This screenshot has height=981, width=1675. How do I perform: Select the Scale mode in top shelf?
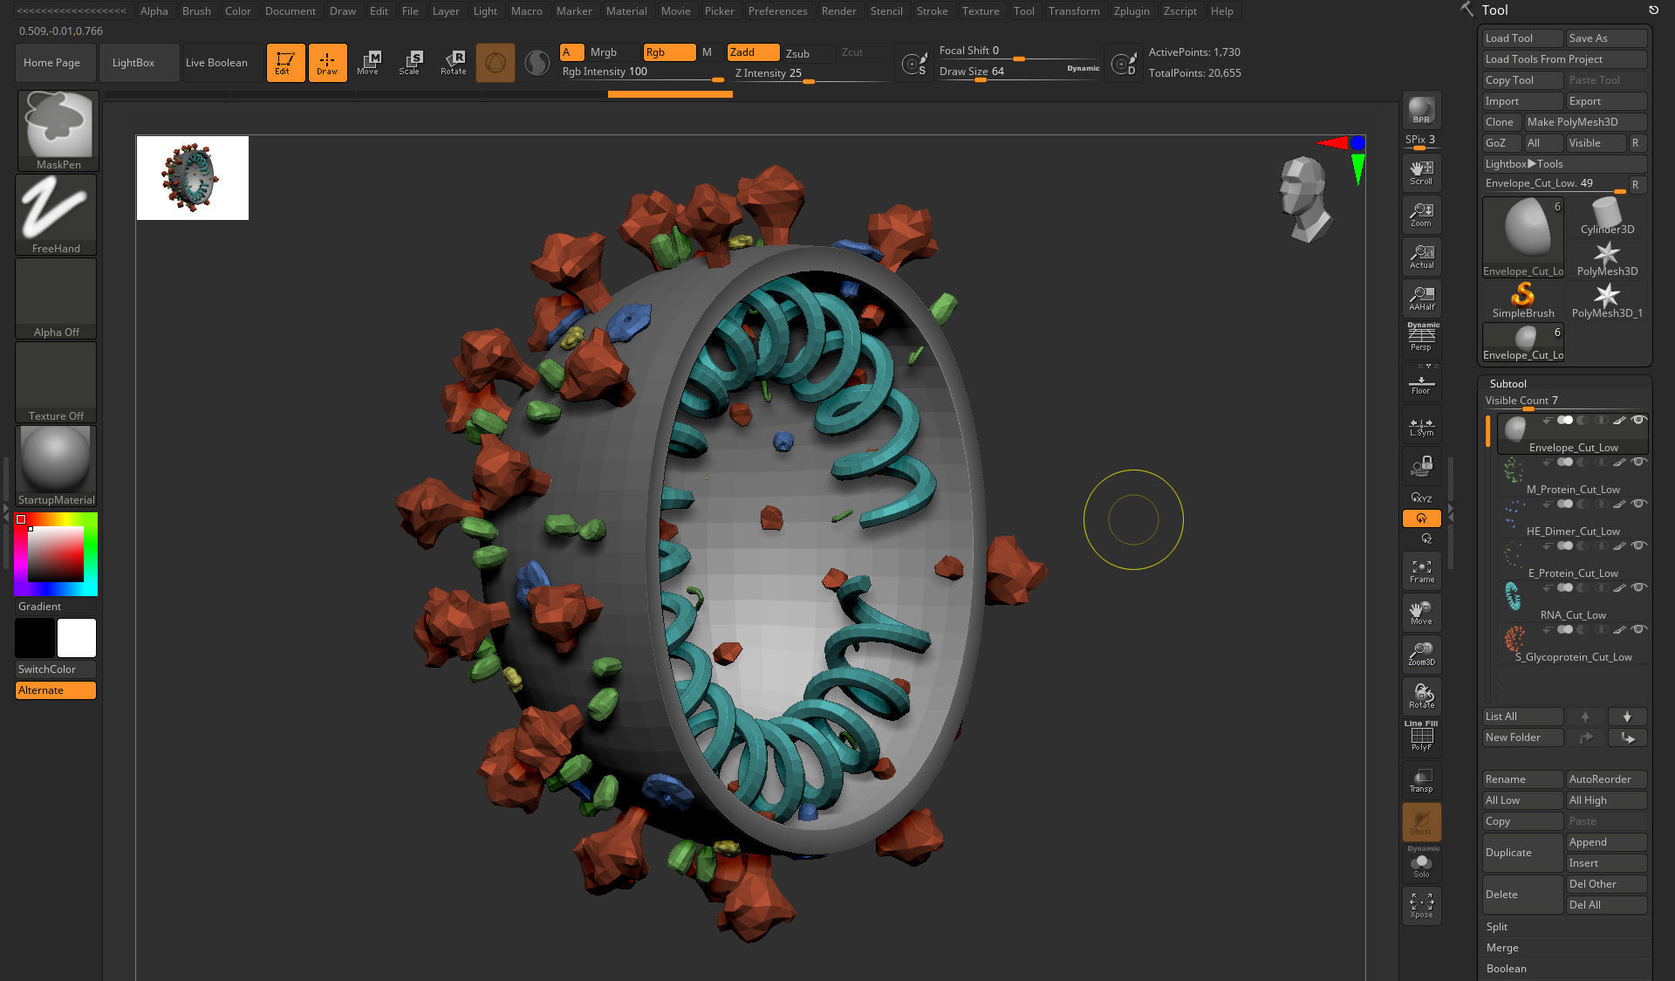point(409,62)
